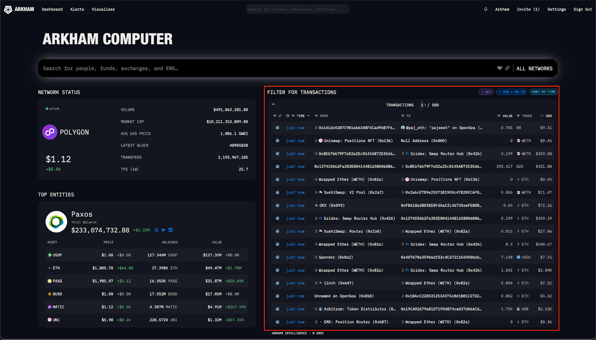The height and width of the screenshot is (340, 596).
Task: Click the ARB token icon in the Arbitrum row
Action: click(x=519, y=309)
